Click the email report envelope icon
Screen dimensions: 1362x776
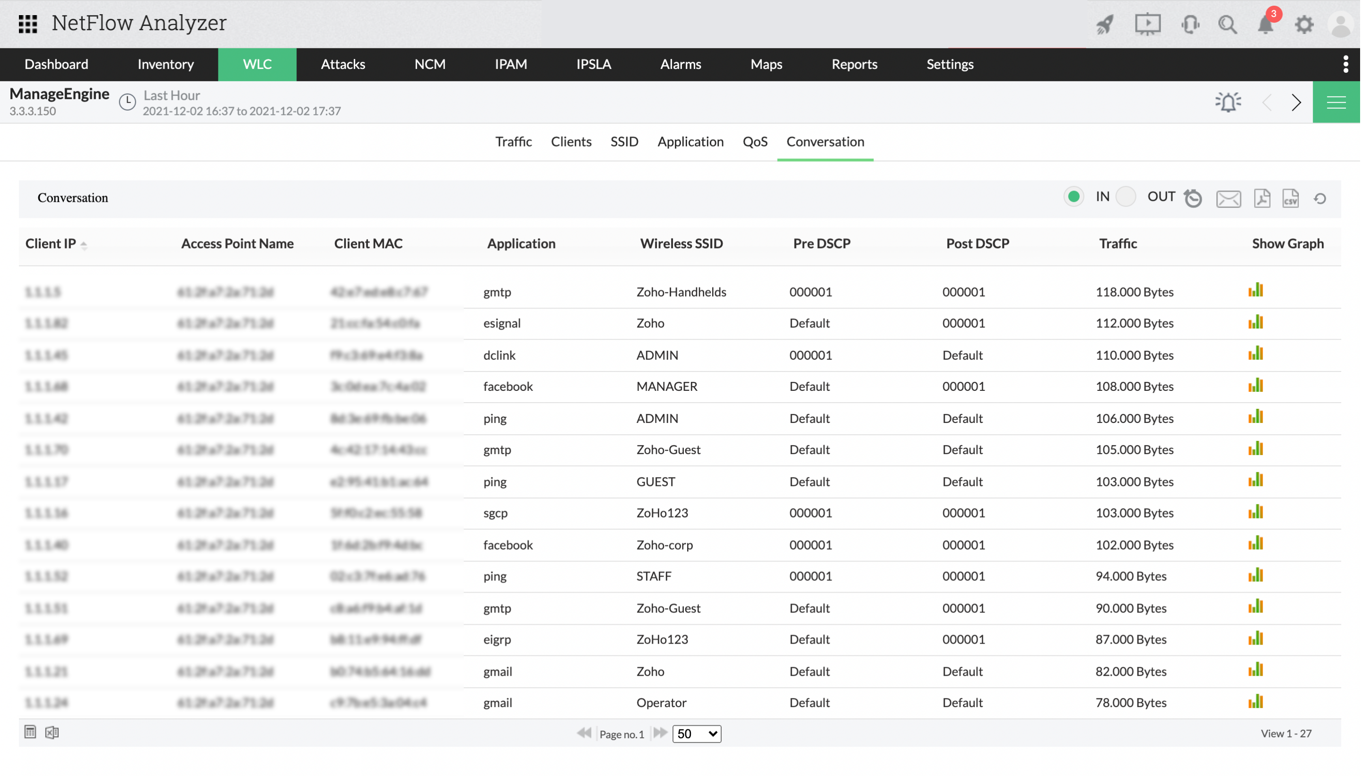click(x=1228, y=198)
